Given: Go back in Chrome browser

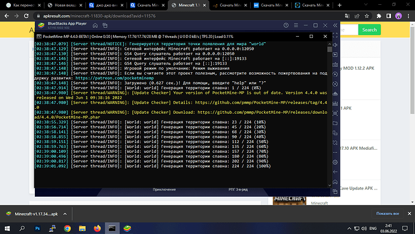Looking at the screenshot, I should coord(7,16).
